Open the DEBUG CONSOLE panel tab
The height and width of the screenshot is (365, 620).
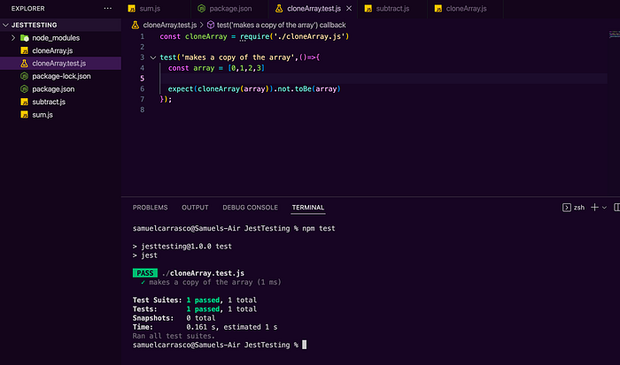pos(250,208)
